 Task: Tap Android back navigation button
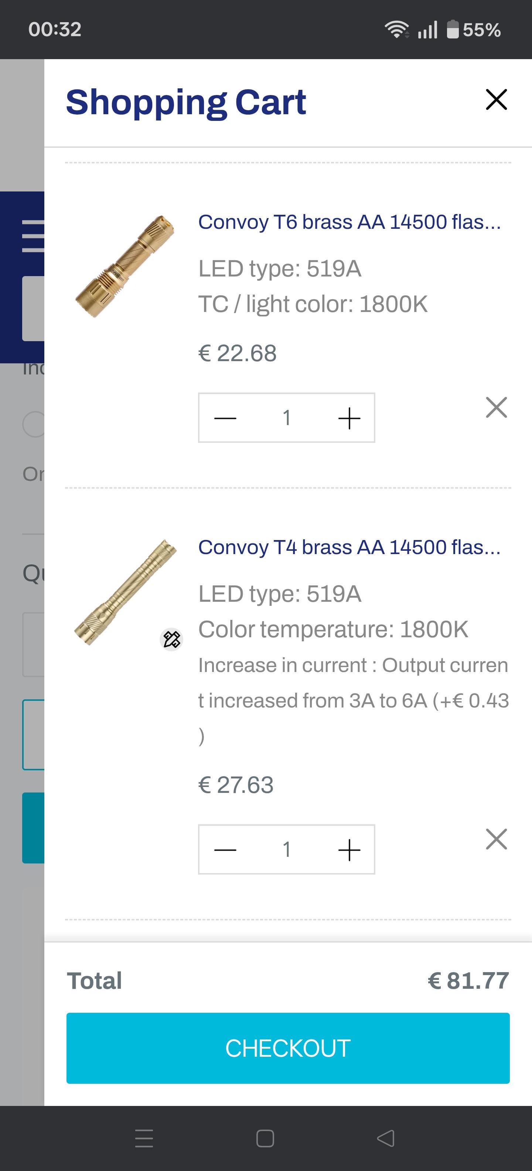pos(386,1138)
